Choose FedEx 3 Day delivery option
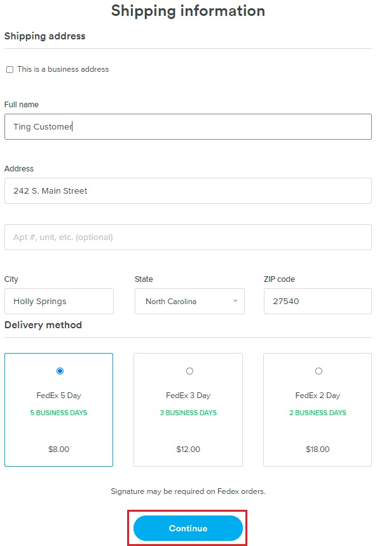This screenshot has height=546, width=377. (188, 371)
